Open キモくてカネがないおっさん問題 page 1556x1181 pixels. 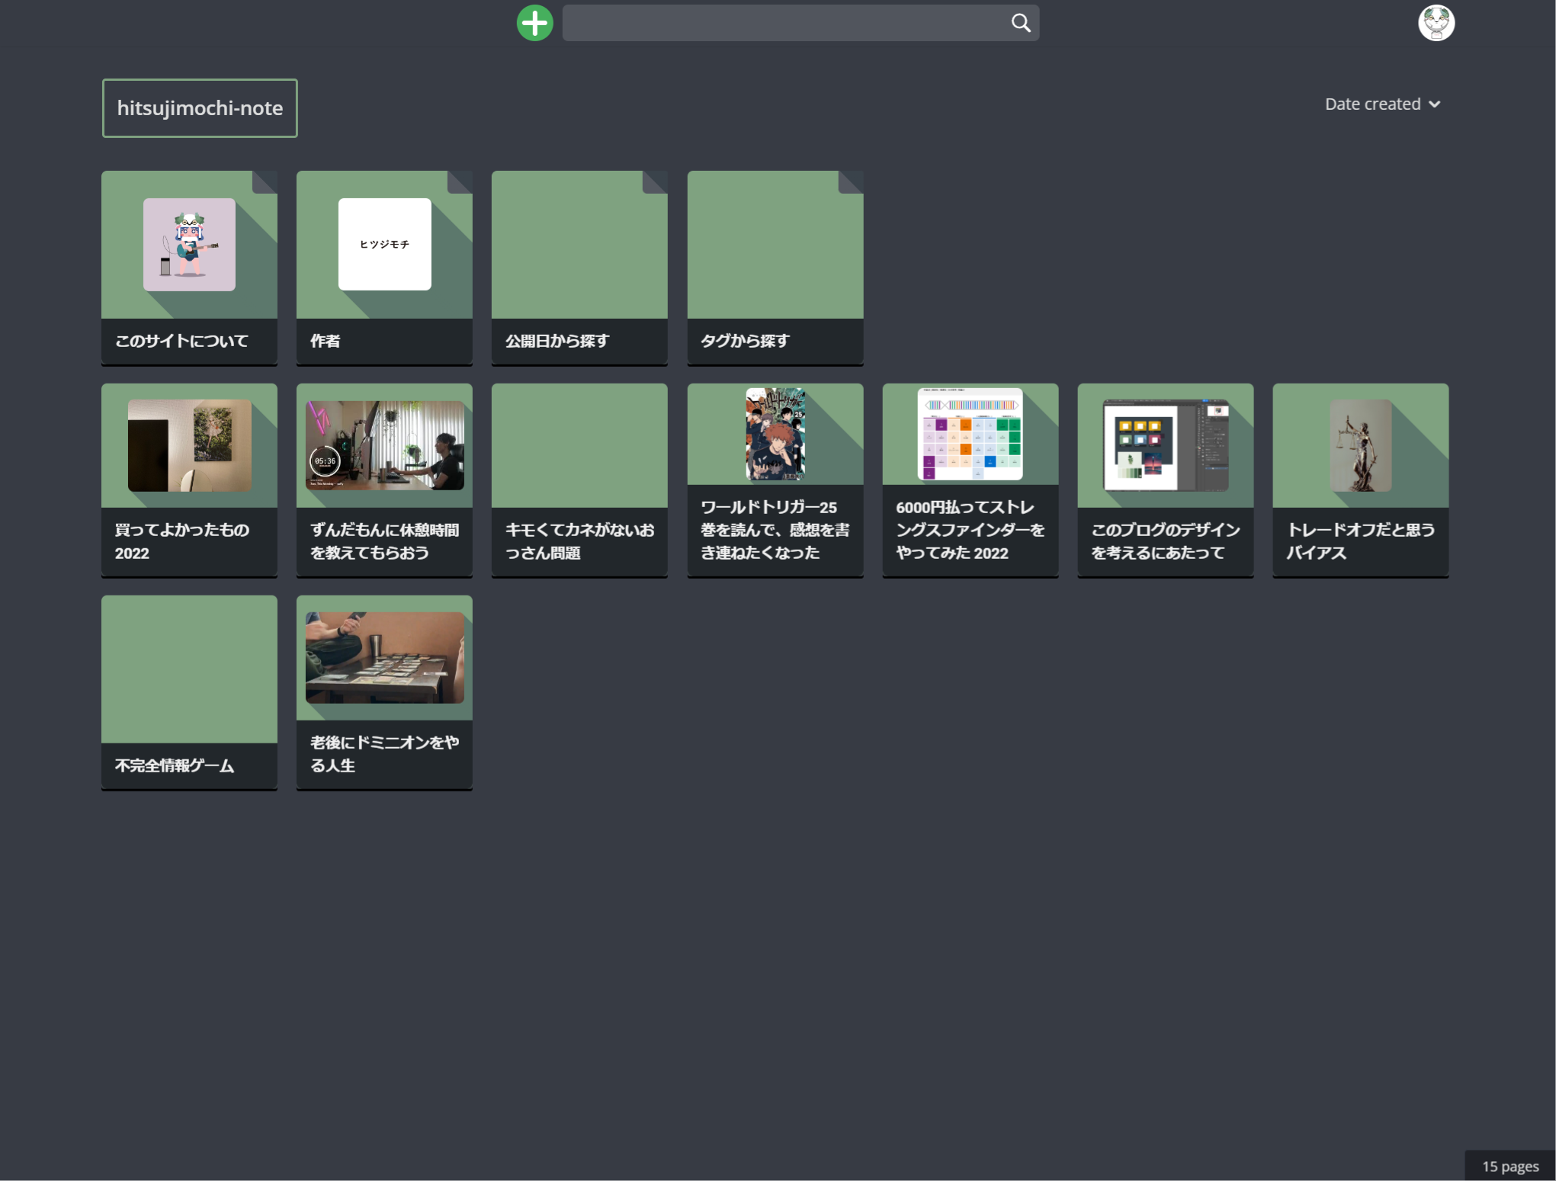pos(579,480)
